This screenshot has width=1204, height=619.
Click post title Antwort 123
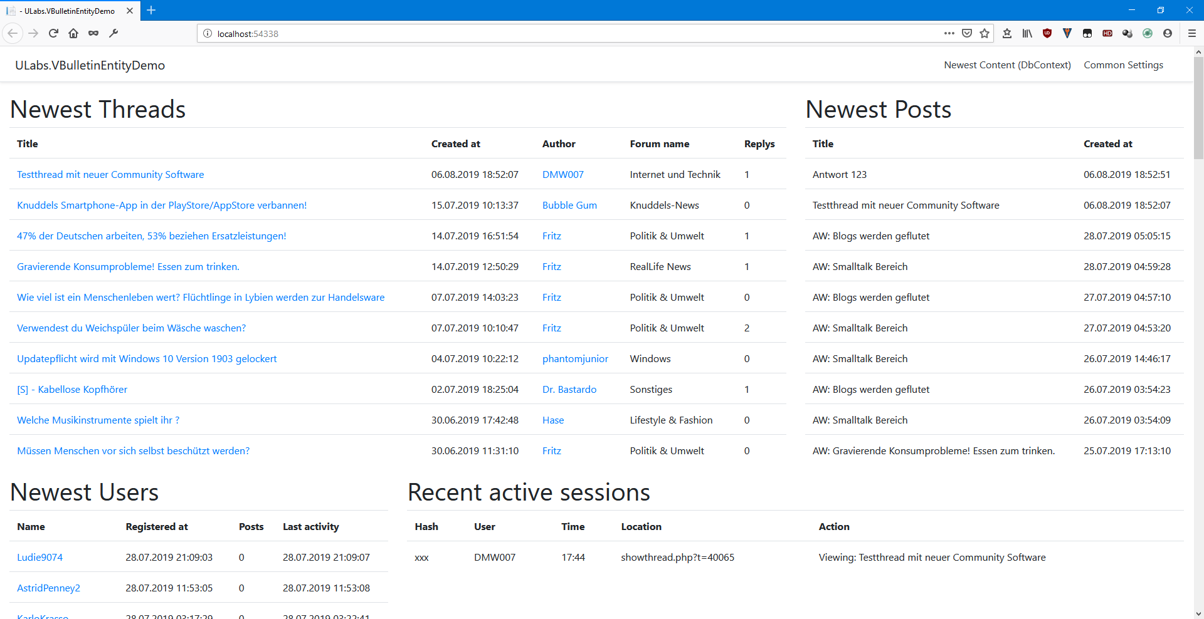[840, 175]
